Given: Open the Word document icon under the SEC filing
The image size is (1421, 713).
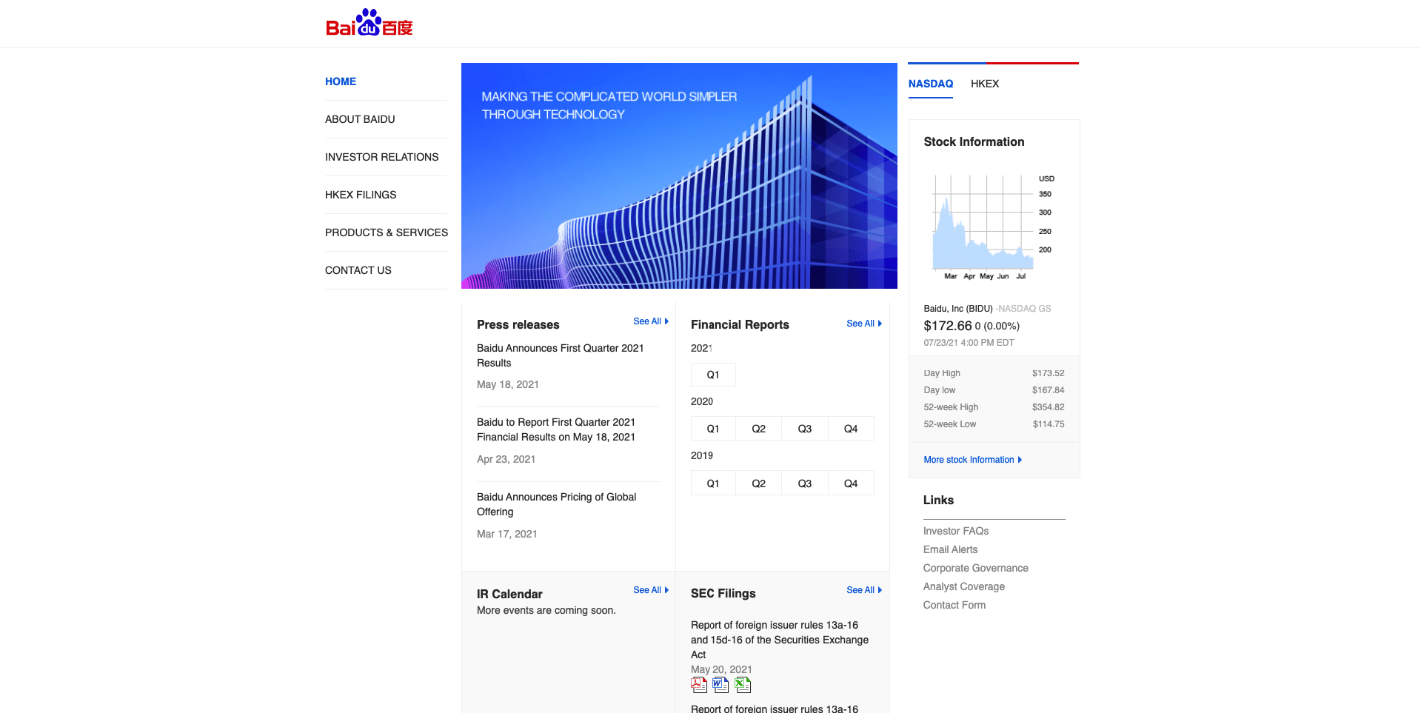Looking at the screenshot, I should click(720, 685).
